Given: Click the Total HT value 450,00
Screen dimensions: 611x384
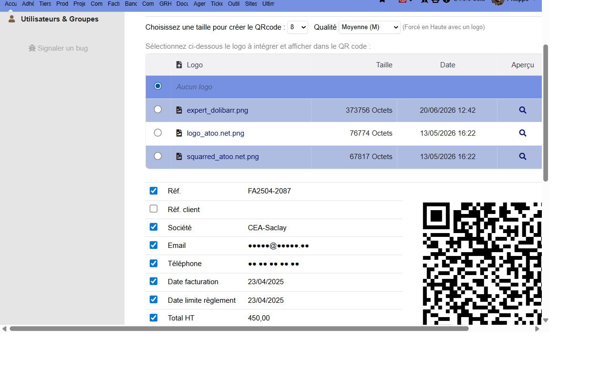Looking at the screenshot, I should 259,318.
